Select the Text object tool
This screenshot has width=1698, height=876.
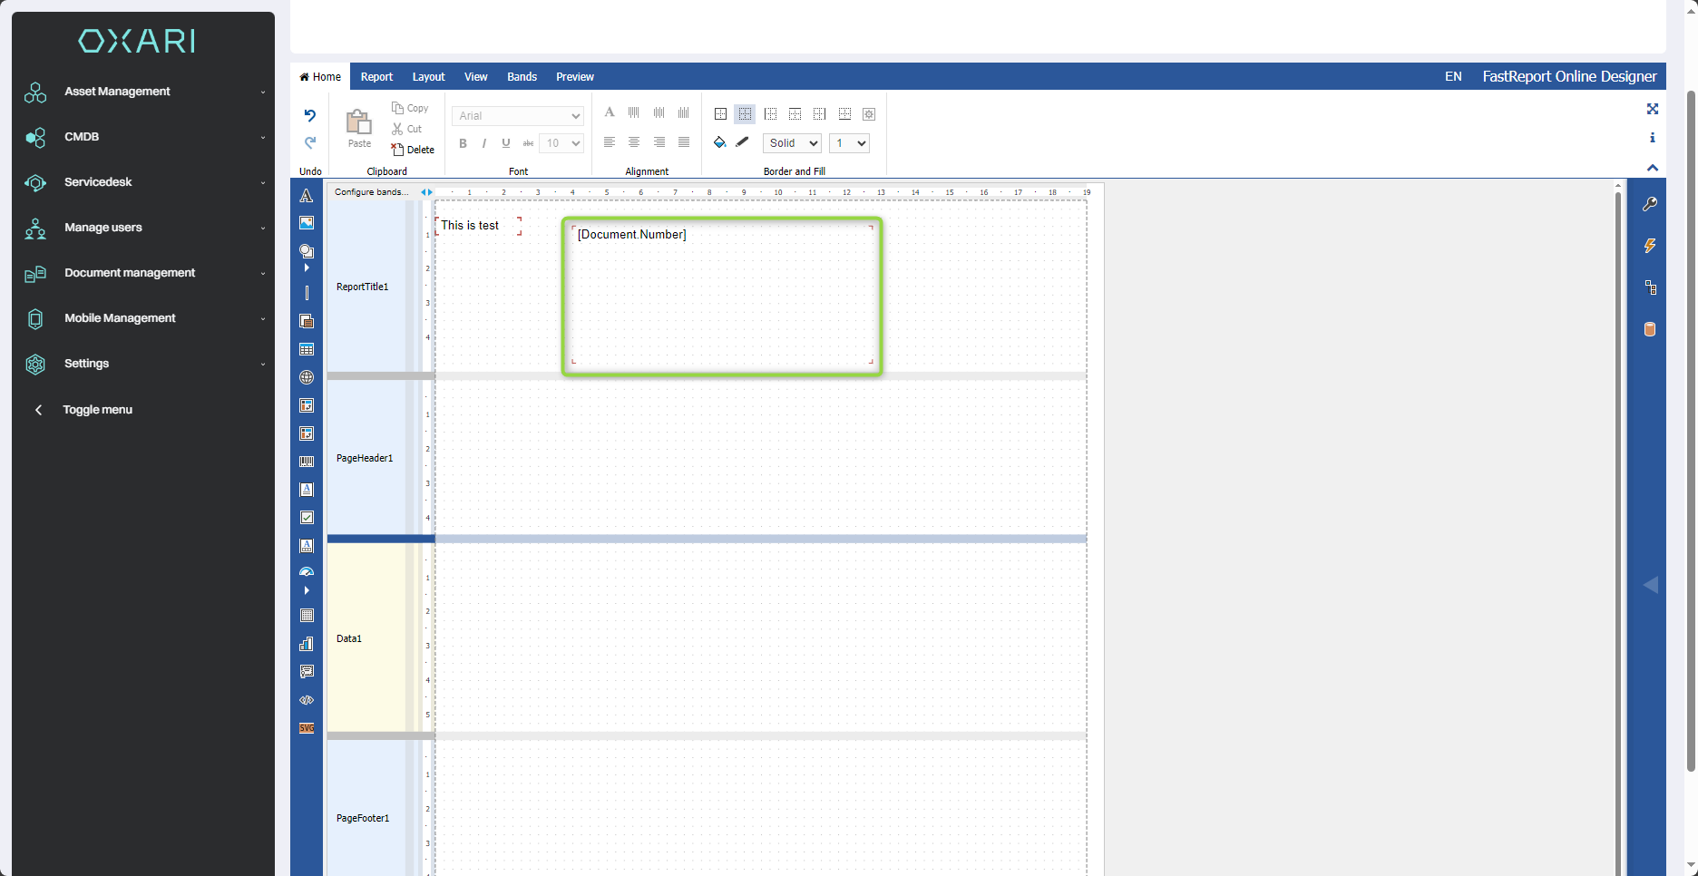point(307,196)
